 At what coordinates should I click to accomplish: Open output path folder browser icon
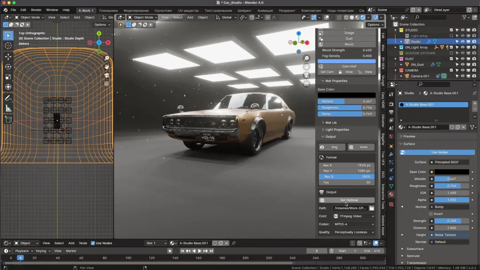click(x=372, y=208)
